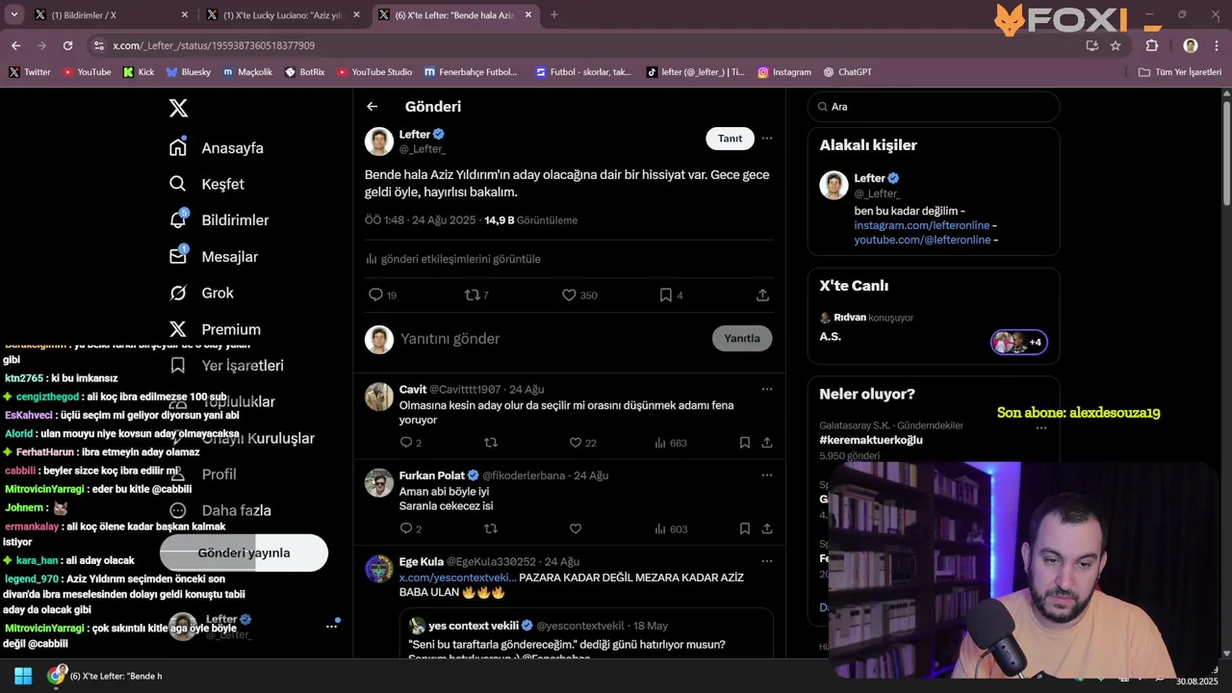Screen dimensions: 1232x693
Task: Open Grok from sidebar
Action: coord(201,293)
